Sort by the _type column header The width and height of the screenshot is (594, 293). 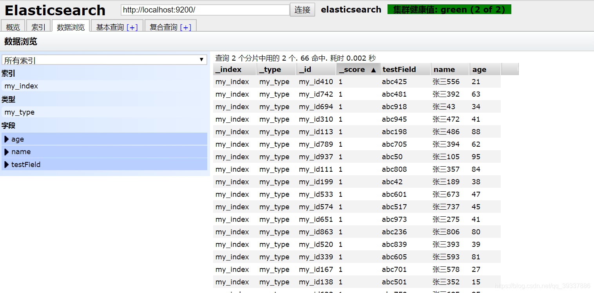point(276,69)
